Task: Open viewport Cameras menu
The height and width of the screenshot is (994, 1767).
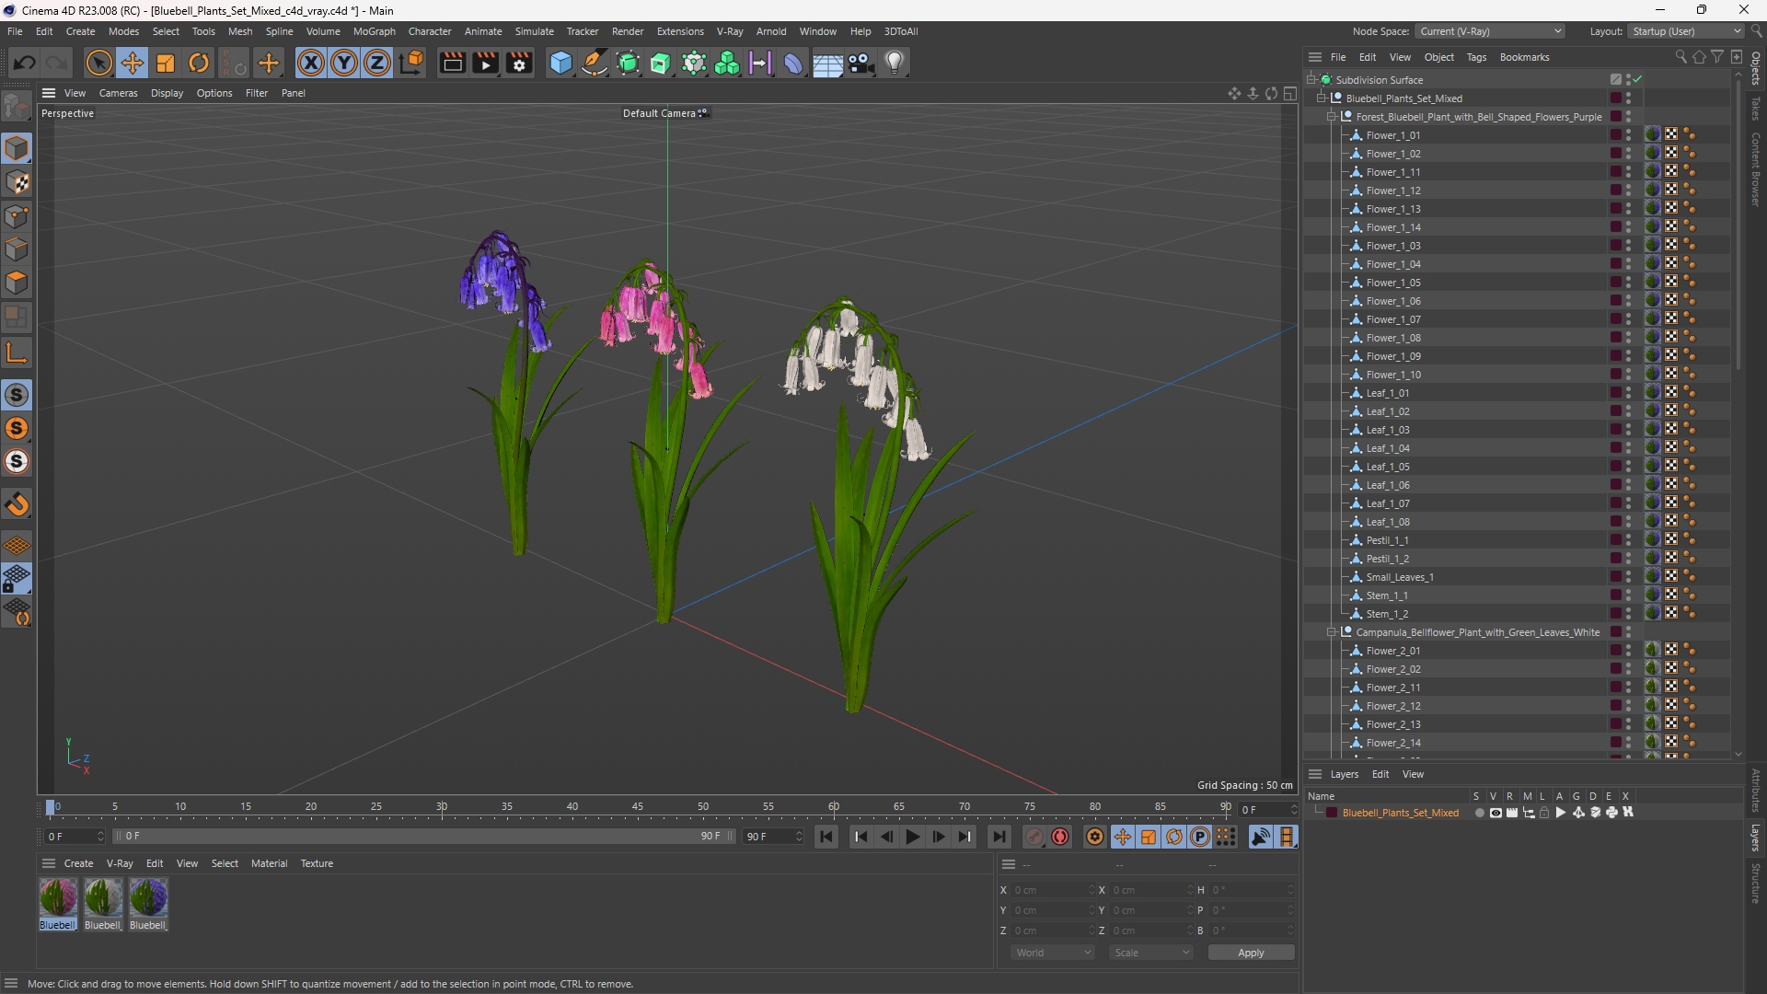Action: tap(118, 93)
